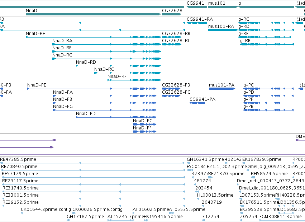Click the NnaD-RE transcript label
This screenshot has width=305, height=222.
[x=35, y=34]
